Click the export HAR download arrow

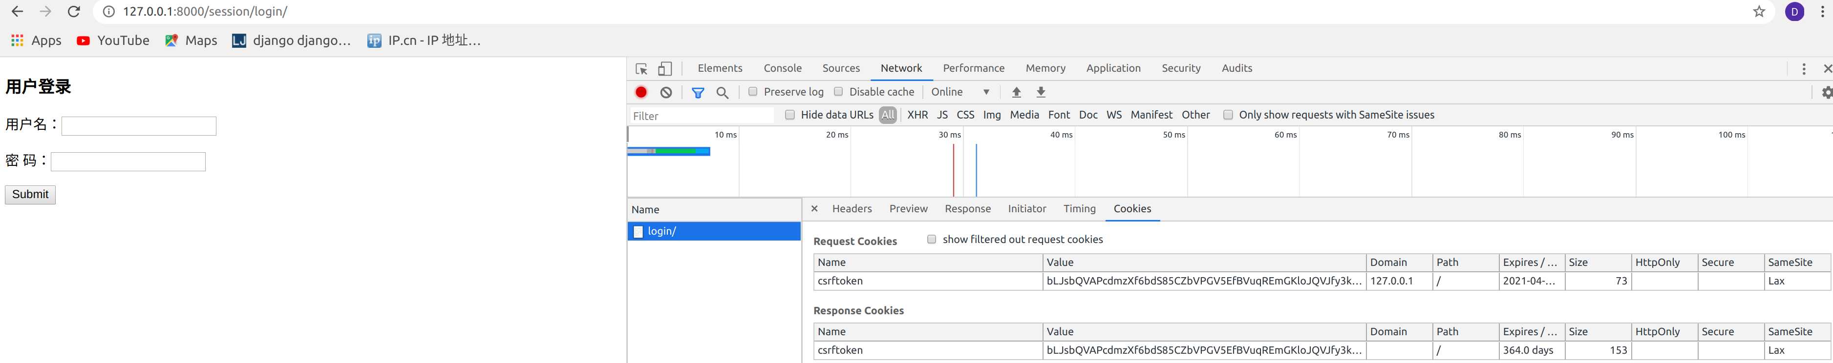tap(1041, 92)
